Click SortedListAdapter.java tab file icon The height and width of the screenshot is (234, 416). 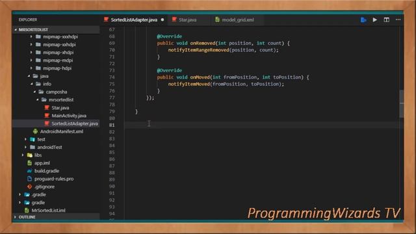107,19
